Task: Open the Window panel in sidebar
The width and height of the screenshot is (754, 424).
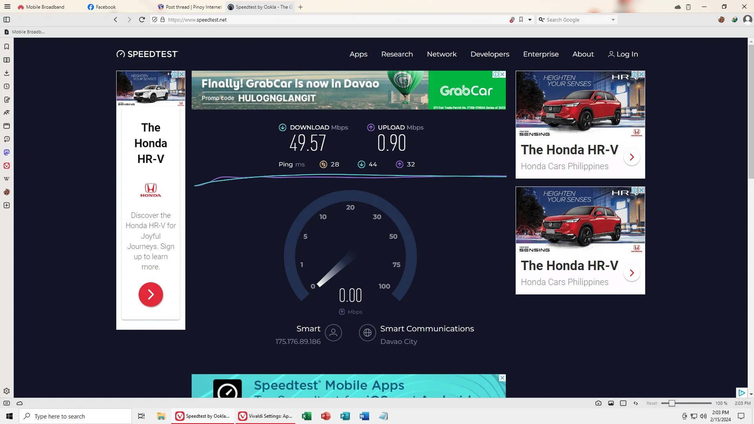Action: click(x=7, y=126)
